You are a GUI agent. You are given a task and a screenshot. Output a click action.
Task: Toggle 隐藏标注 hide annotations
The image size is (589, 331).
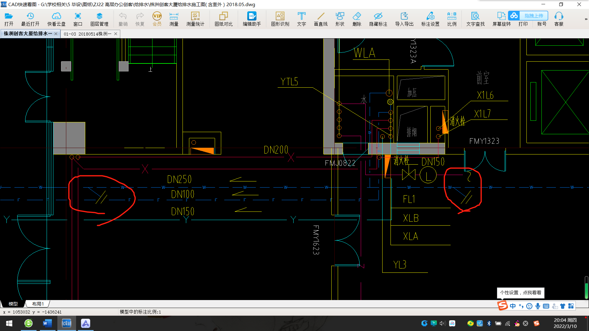click(x=378, y=19)
